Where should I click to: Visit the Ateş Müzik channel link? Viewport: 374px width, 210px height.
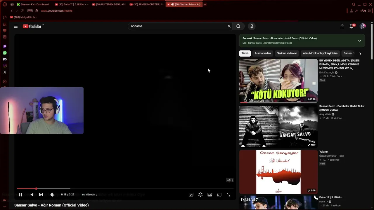325,114
